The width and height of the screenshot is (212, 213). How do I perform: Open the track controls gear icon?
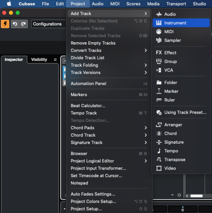(x=179, y=195)
